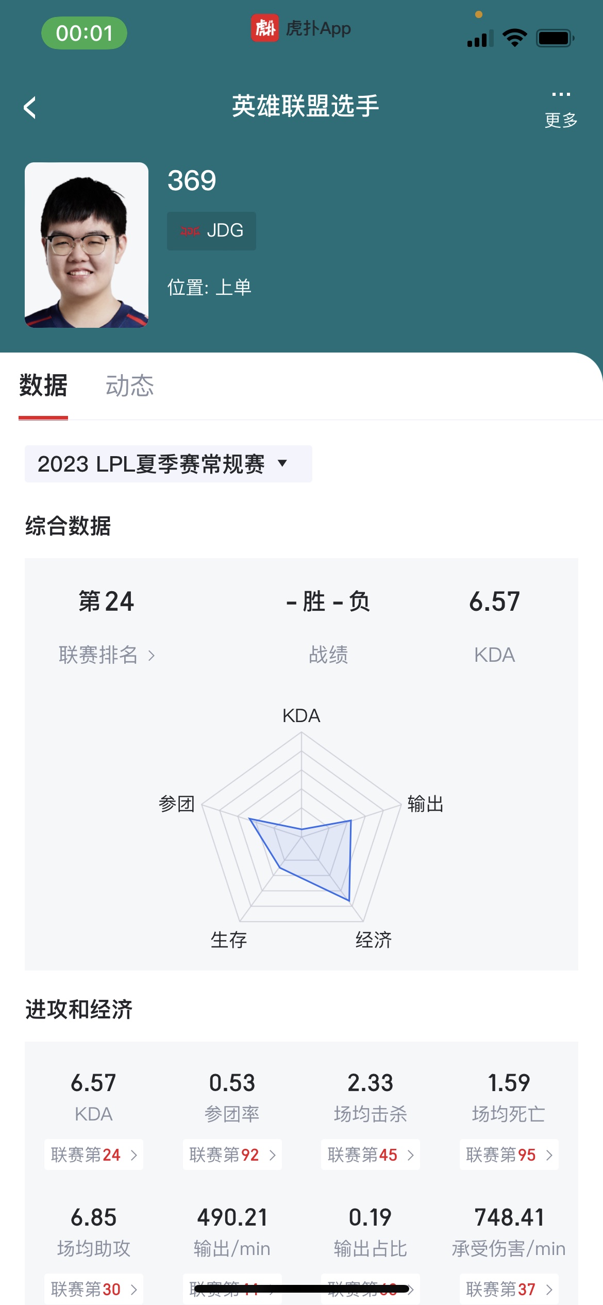603x1305 pixels.
Task: Switch to the 数据 tab
Action: [43, 386]
